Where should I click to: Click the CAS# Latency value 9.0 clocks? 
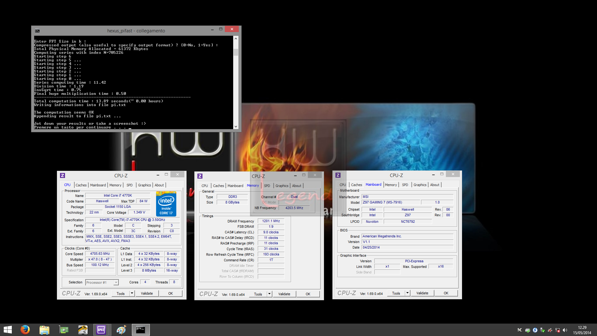(x=271, y=232)
